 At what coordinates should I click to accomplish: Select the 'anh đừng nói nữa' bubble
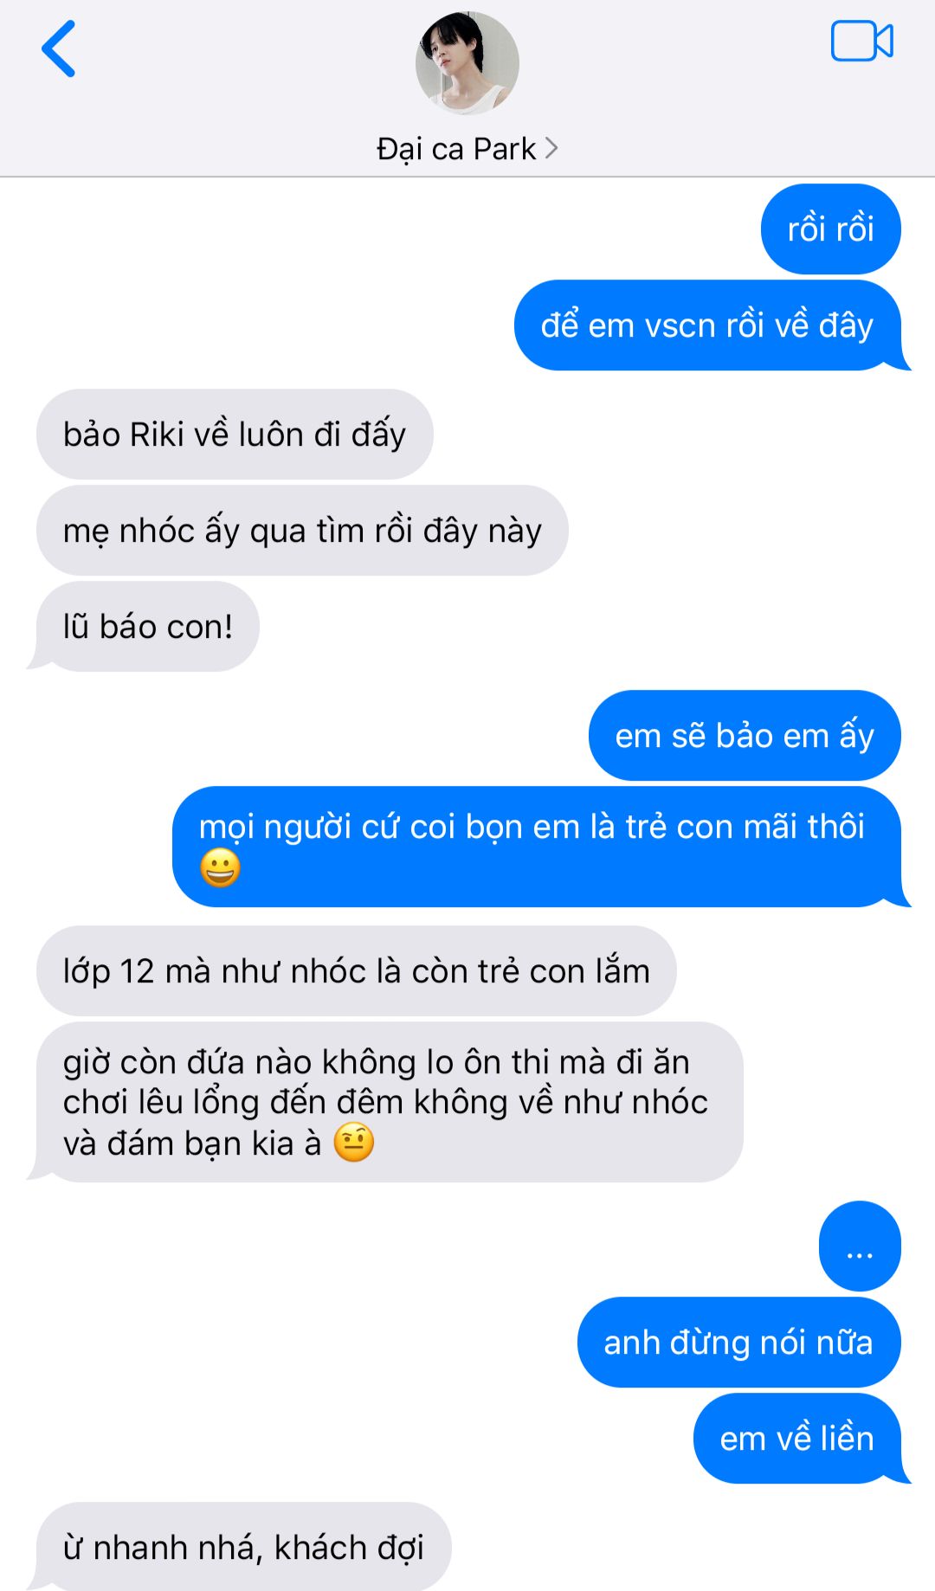click(739, 1343)
